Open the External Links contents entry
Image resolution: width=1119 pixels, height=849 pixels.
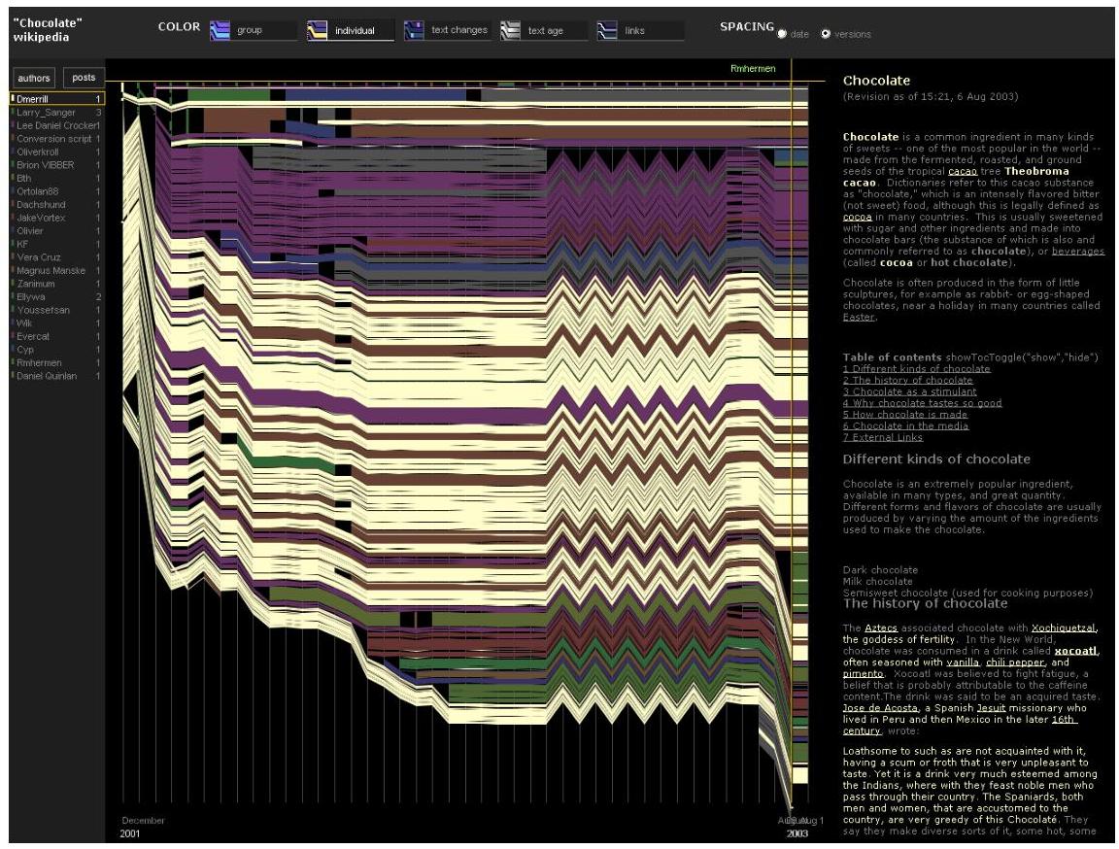883,437
